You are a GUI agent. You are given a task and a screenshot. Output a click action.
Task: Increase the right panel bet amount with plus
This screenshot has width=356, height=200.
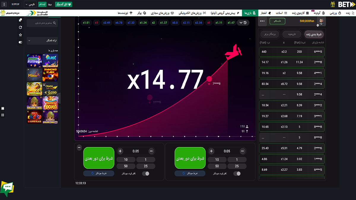pyautogui.click(x=211, y=151)
